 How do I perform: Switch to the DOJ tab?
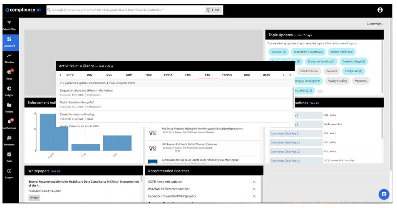point(89,75)
